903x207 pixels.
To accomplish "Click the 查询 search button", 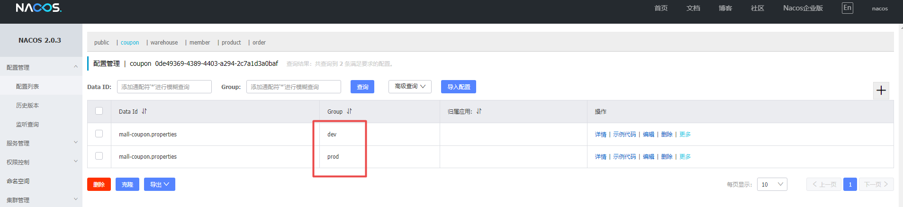I will point(362,87).
